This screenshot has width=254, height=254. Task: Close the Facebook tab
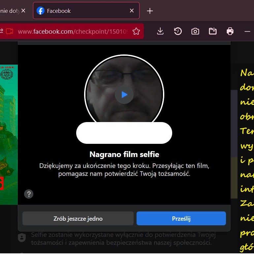coord(132,11)
